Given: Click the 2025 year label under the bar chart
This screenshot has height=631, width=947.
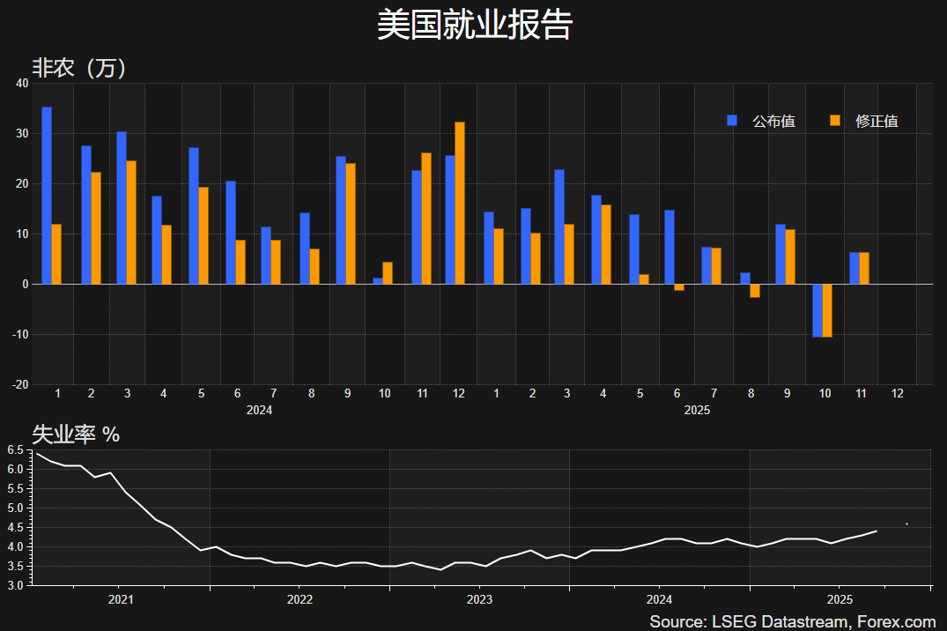Looking at the screenshot, I should pos(697,411).
